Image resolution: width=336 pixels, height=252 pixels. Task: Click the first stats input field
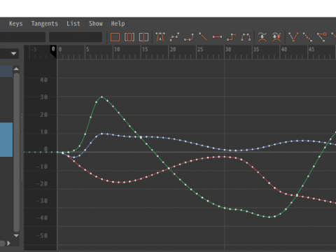click(22, 37)
